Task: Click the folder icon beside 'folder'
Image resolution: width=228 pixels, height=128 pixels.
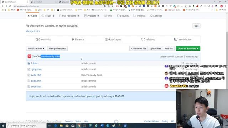Action: (29, 63)
